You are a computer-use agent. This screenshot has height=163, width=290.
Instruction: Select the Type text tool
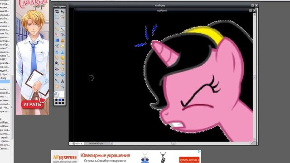click(63, 81)
